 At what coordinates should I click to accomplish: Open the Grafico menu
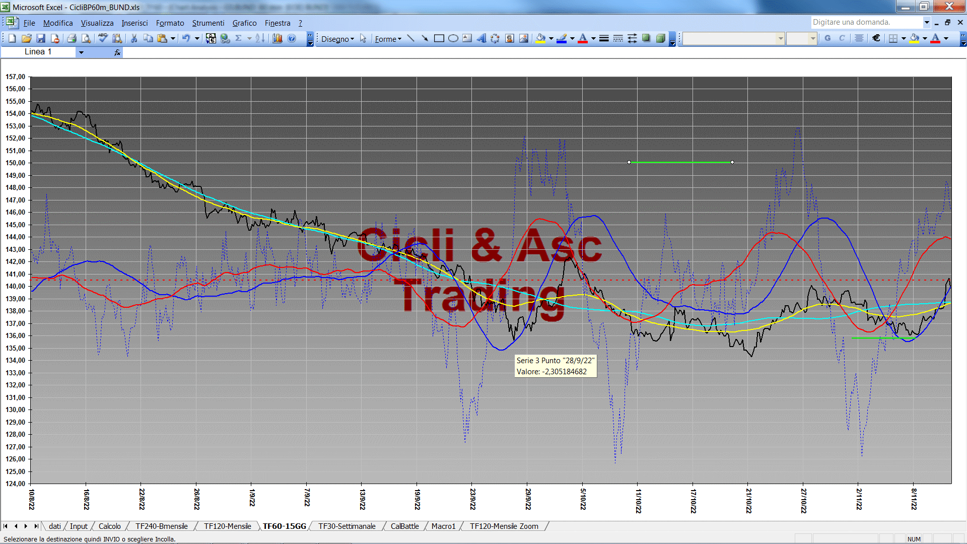[x=244, y=23]
